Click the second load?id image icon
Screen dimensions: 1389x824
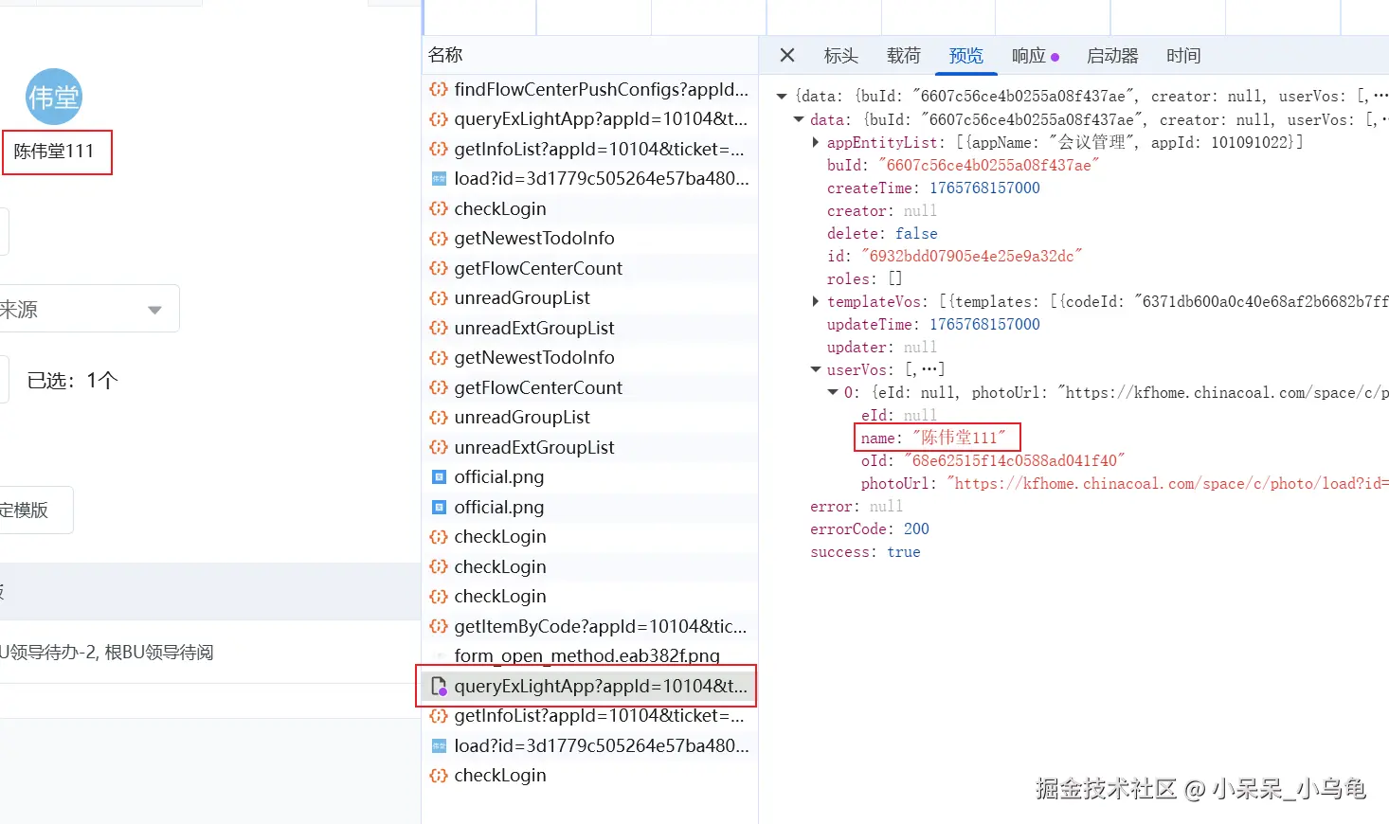(x=439, y=746)
